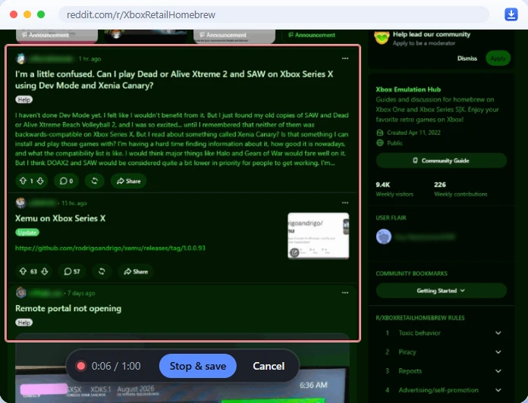Open the Remote portal not opening post

pyautogui.click(x=68, y=308)
